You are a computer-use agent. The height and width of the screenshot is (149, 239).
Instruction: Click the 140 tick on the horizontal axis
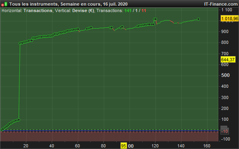tap(181, 146)
